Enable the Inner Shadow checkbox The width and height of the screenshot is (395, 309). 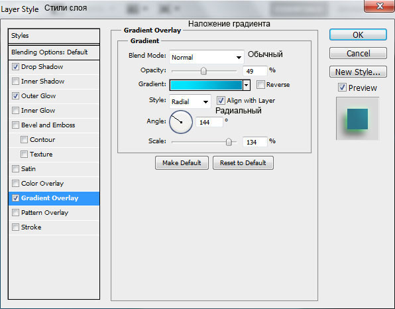(x=15, y=82)
